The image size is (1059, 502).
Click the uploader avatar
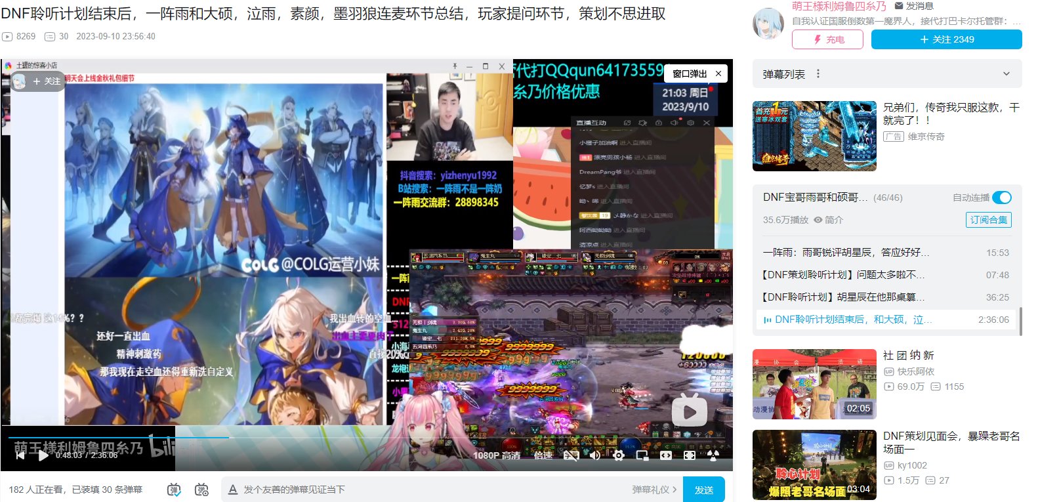[x=768, y=24]
